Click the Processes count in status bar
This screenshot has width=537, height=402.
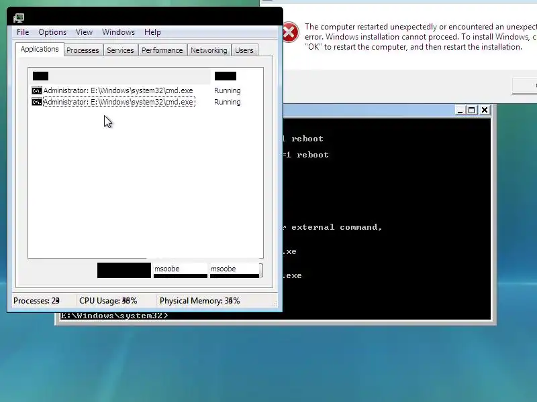tap(37, 301)
